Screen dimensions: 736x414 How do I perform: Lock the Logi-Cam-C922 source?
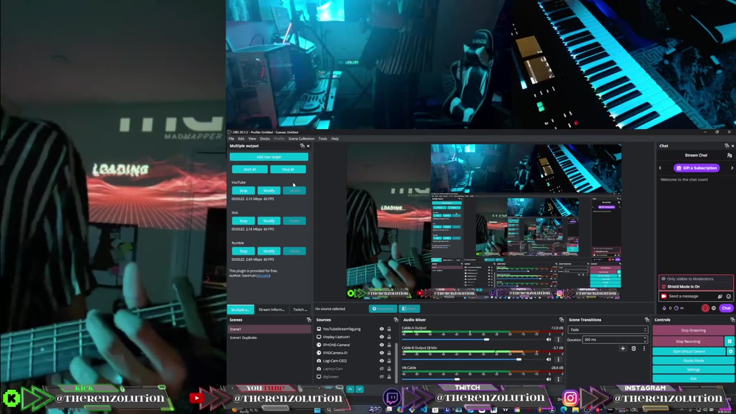(389, 361)
